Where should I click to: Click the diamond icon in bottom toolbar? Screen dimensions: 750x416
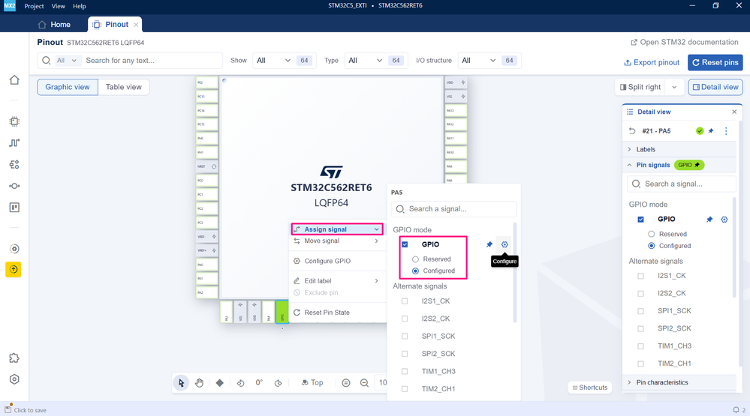(219, 382)
